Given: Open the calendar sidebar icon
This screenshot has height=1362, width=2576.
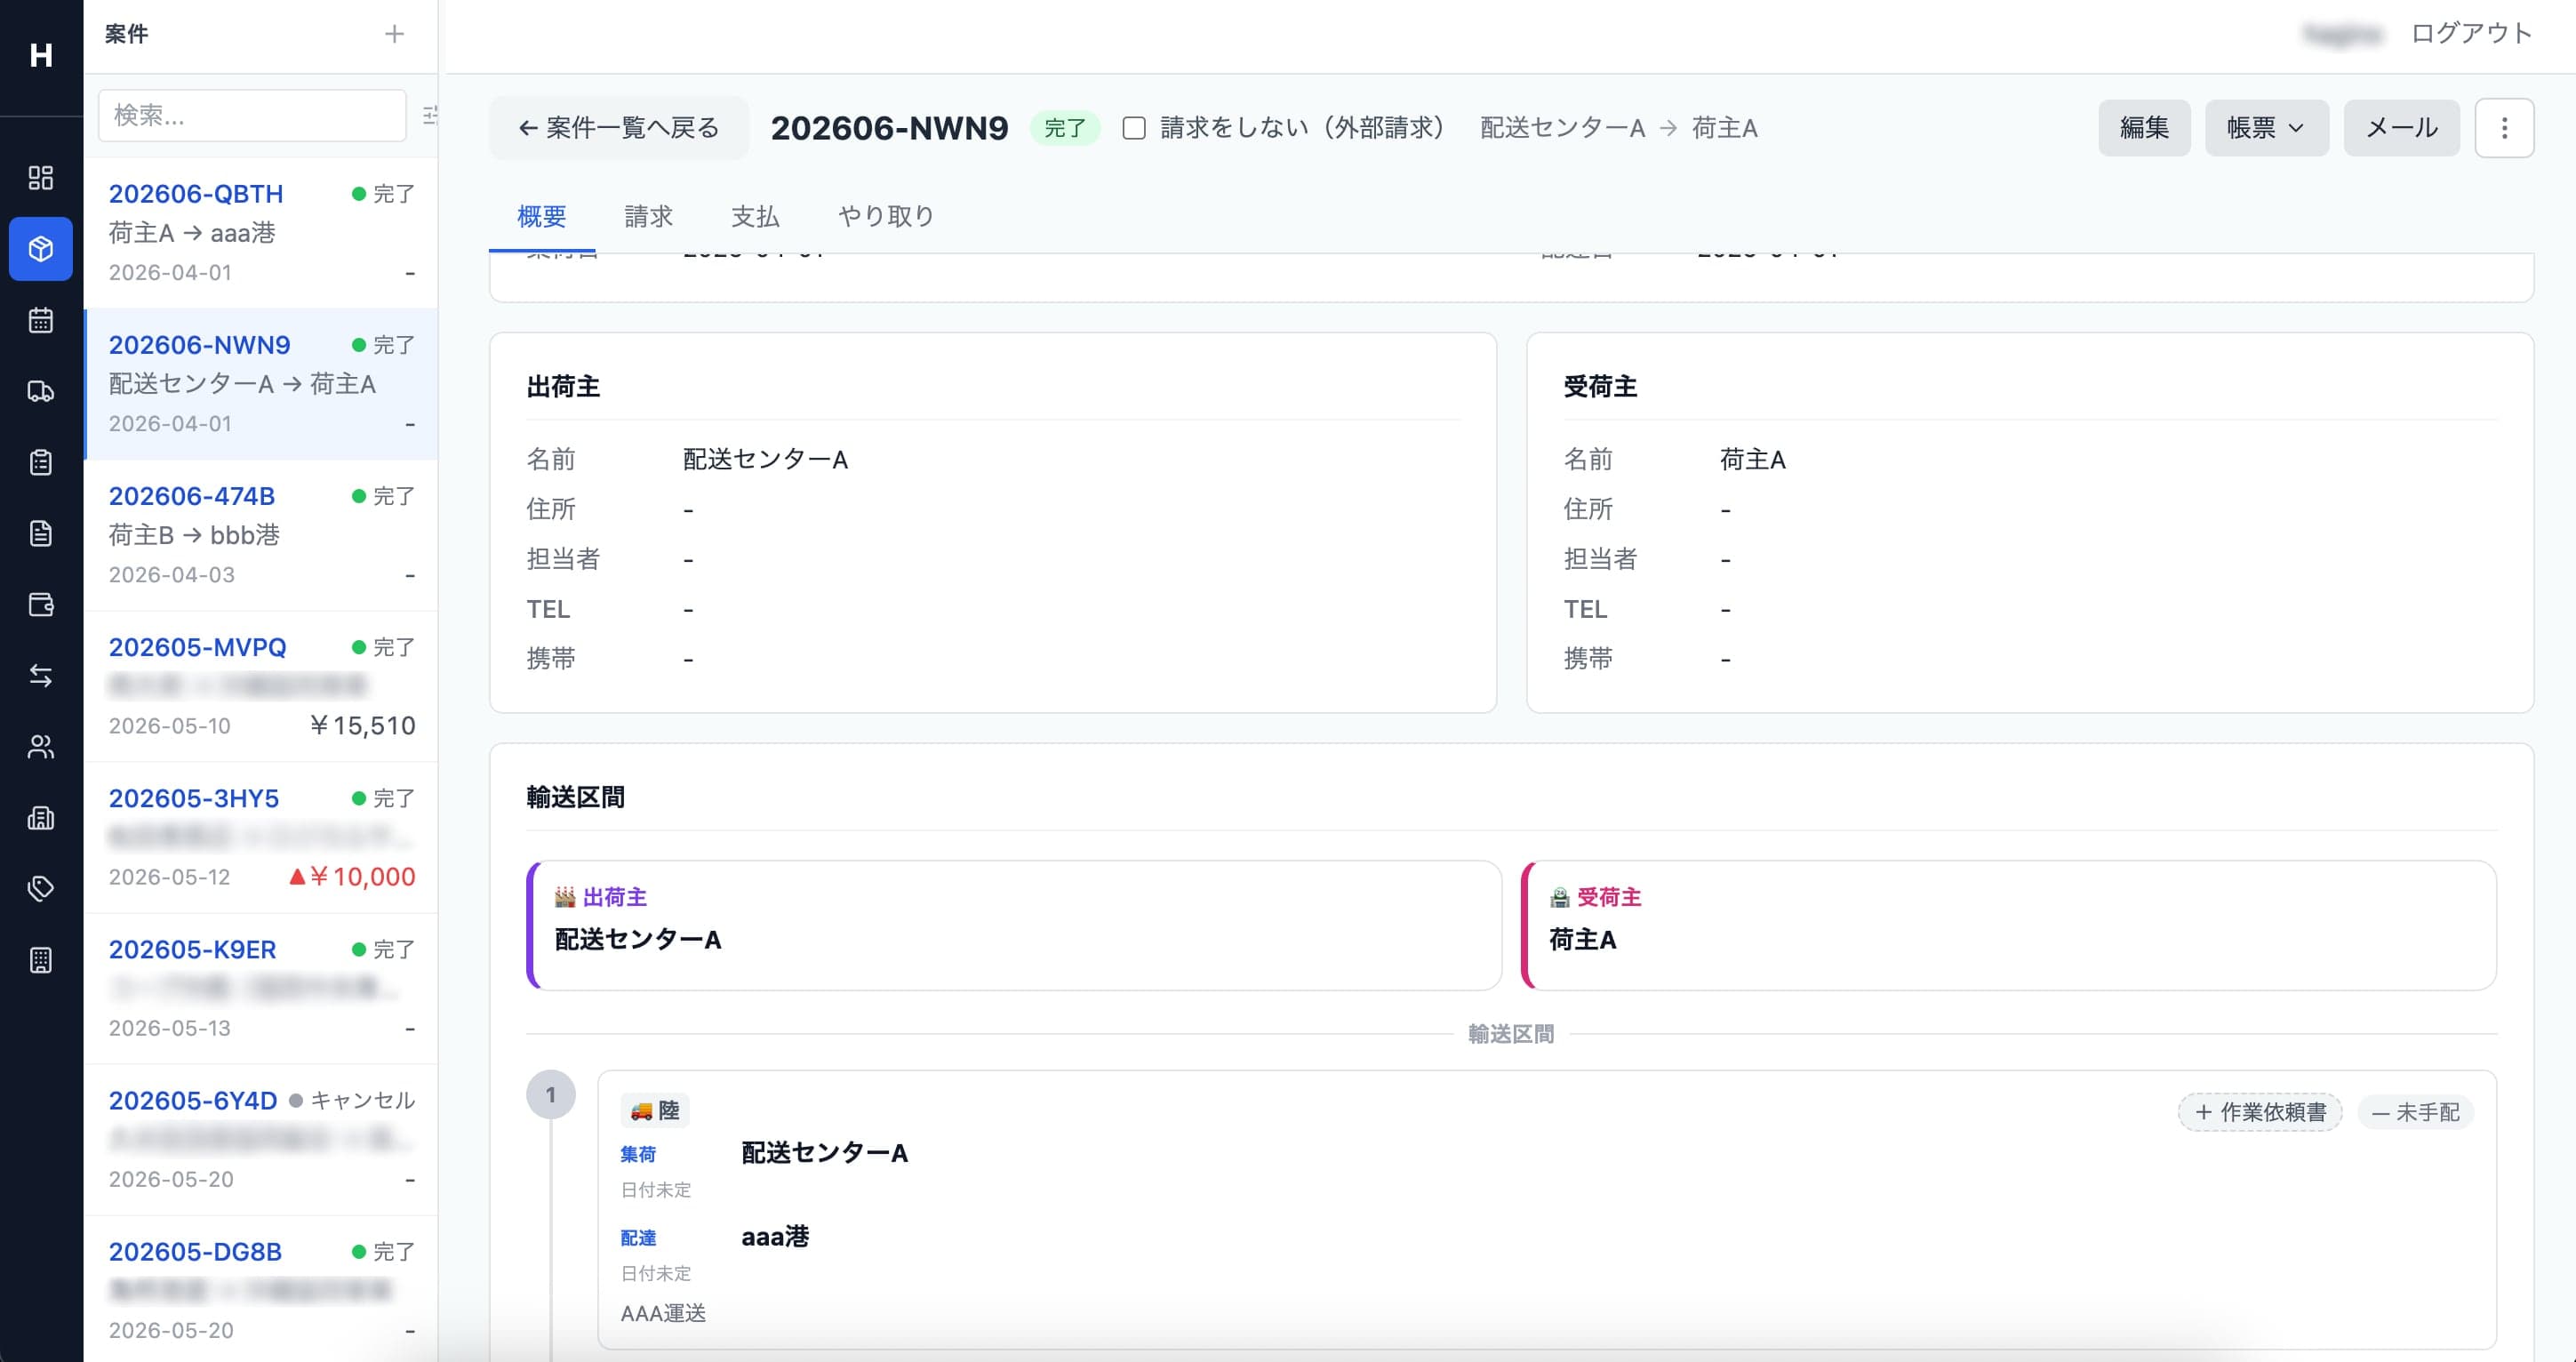Looking at the screenshot, I should point(41,320).
